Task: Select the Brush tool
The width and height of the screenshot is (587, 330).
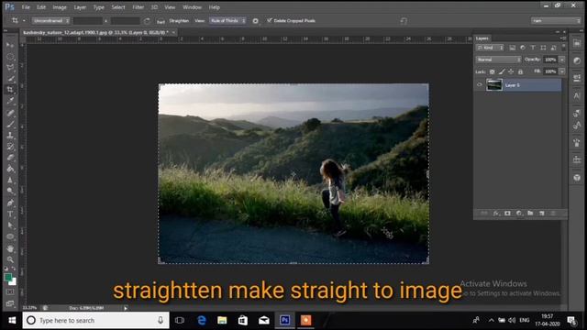Action: tap(10, 124)
